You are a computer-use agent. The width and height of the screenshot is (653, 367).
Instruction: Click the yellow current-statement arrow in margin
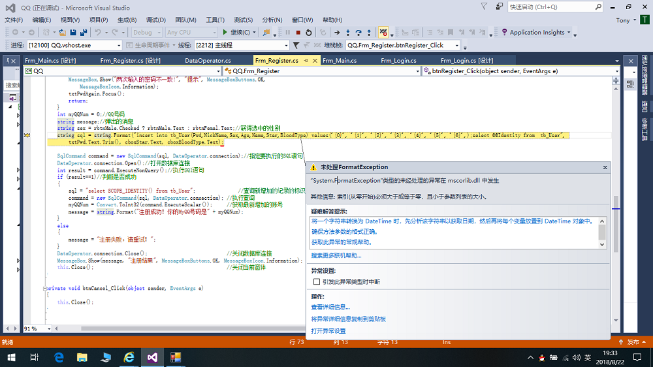pyautogui.click(x=27, y=135)
